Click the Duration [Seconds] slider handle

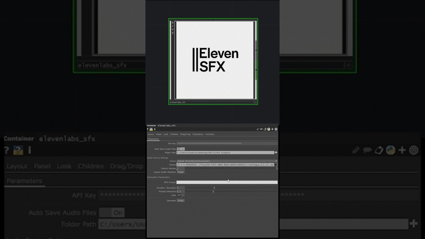pyautogui.click(x=214, y=188)
